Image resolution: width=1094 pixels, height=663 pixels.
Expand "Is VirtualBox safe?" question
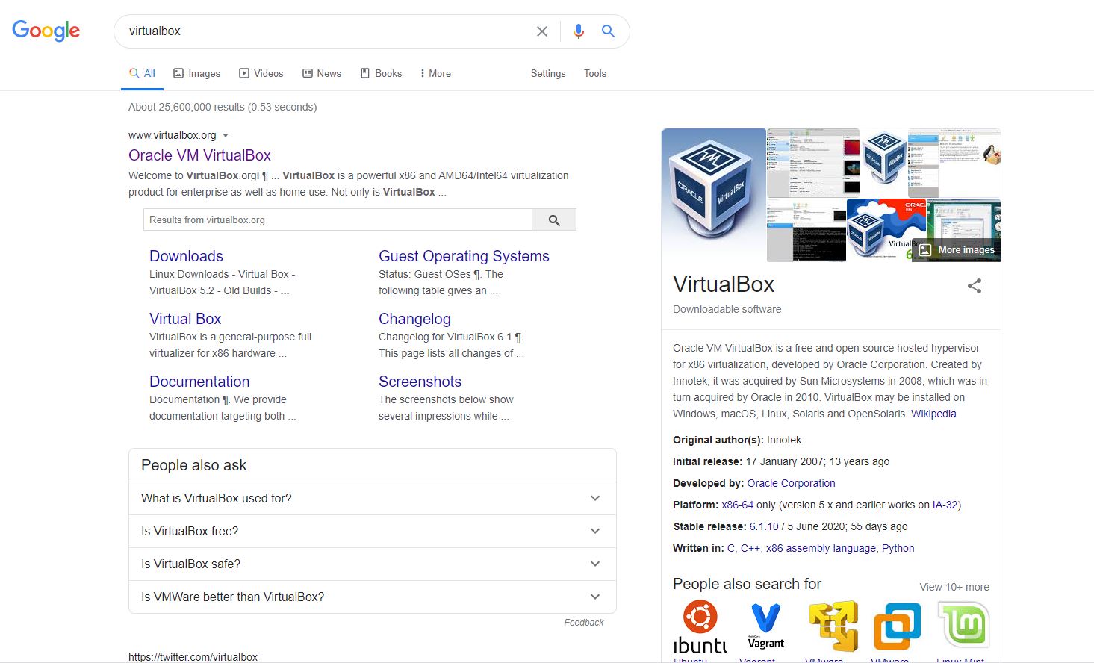[373, 564]
